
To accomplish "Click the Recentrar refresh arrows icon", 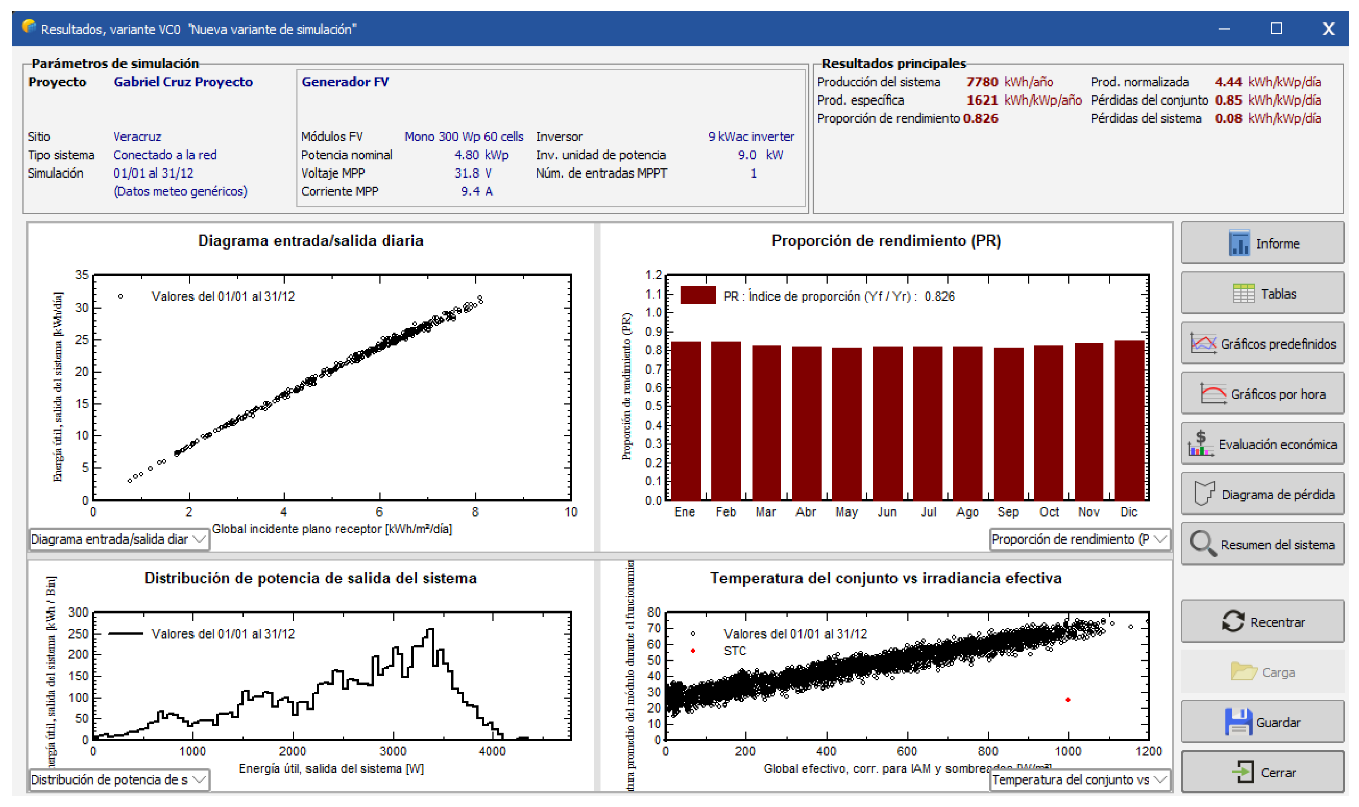I will pos(1232,622).
